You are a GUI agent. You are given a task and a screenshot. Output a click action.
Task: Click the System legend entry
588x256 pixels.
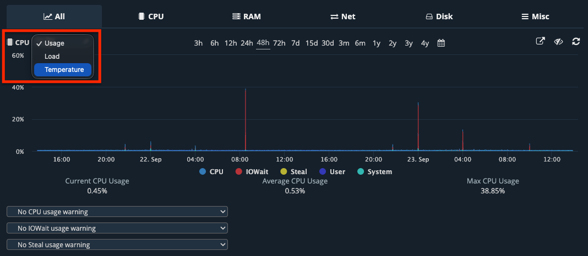(x=374, y=172)
